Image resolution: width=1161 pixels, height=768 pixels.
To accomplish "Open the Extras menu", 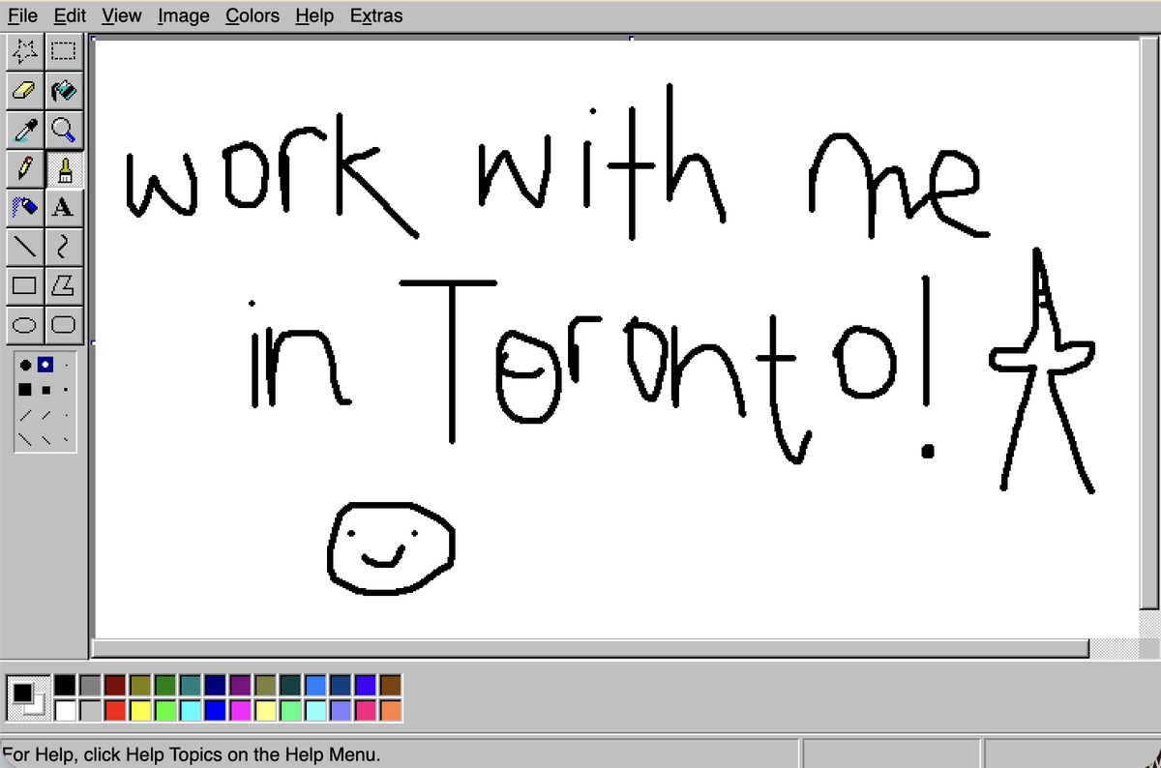I will (376, 15).
